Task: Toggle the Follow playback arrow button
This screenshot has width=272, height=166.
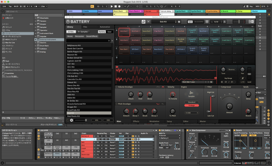Action: [92, 7]
